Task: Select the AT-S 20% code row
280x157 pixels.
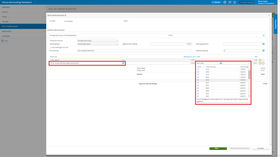Action: point(222,85)
